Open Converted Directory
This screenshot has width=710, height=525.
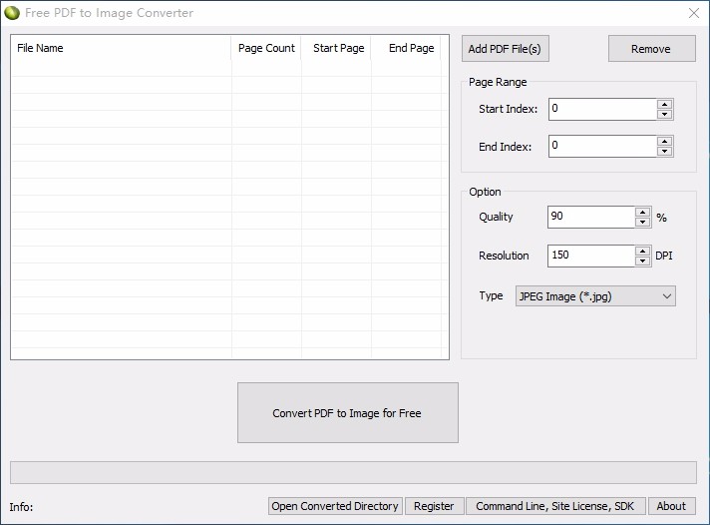click(335, 506)
